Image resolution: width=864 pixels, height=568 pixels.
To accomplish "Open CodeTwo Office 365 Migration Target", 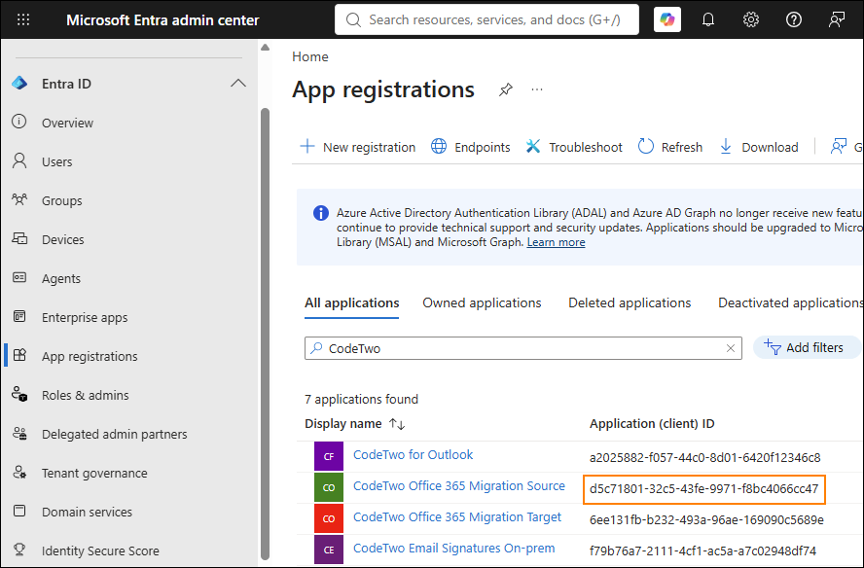I will [x=456, y=516].
